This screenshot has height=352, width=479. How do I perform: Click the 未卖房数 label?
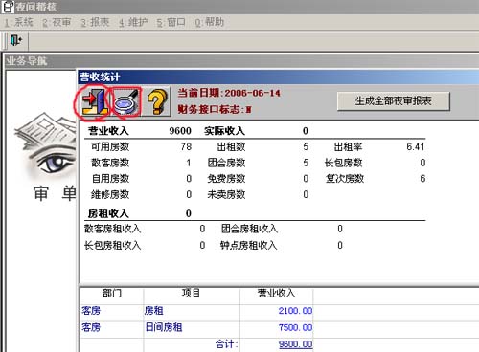point(226,194)
